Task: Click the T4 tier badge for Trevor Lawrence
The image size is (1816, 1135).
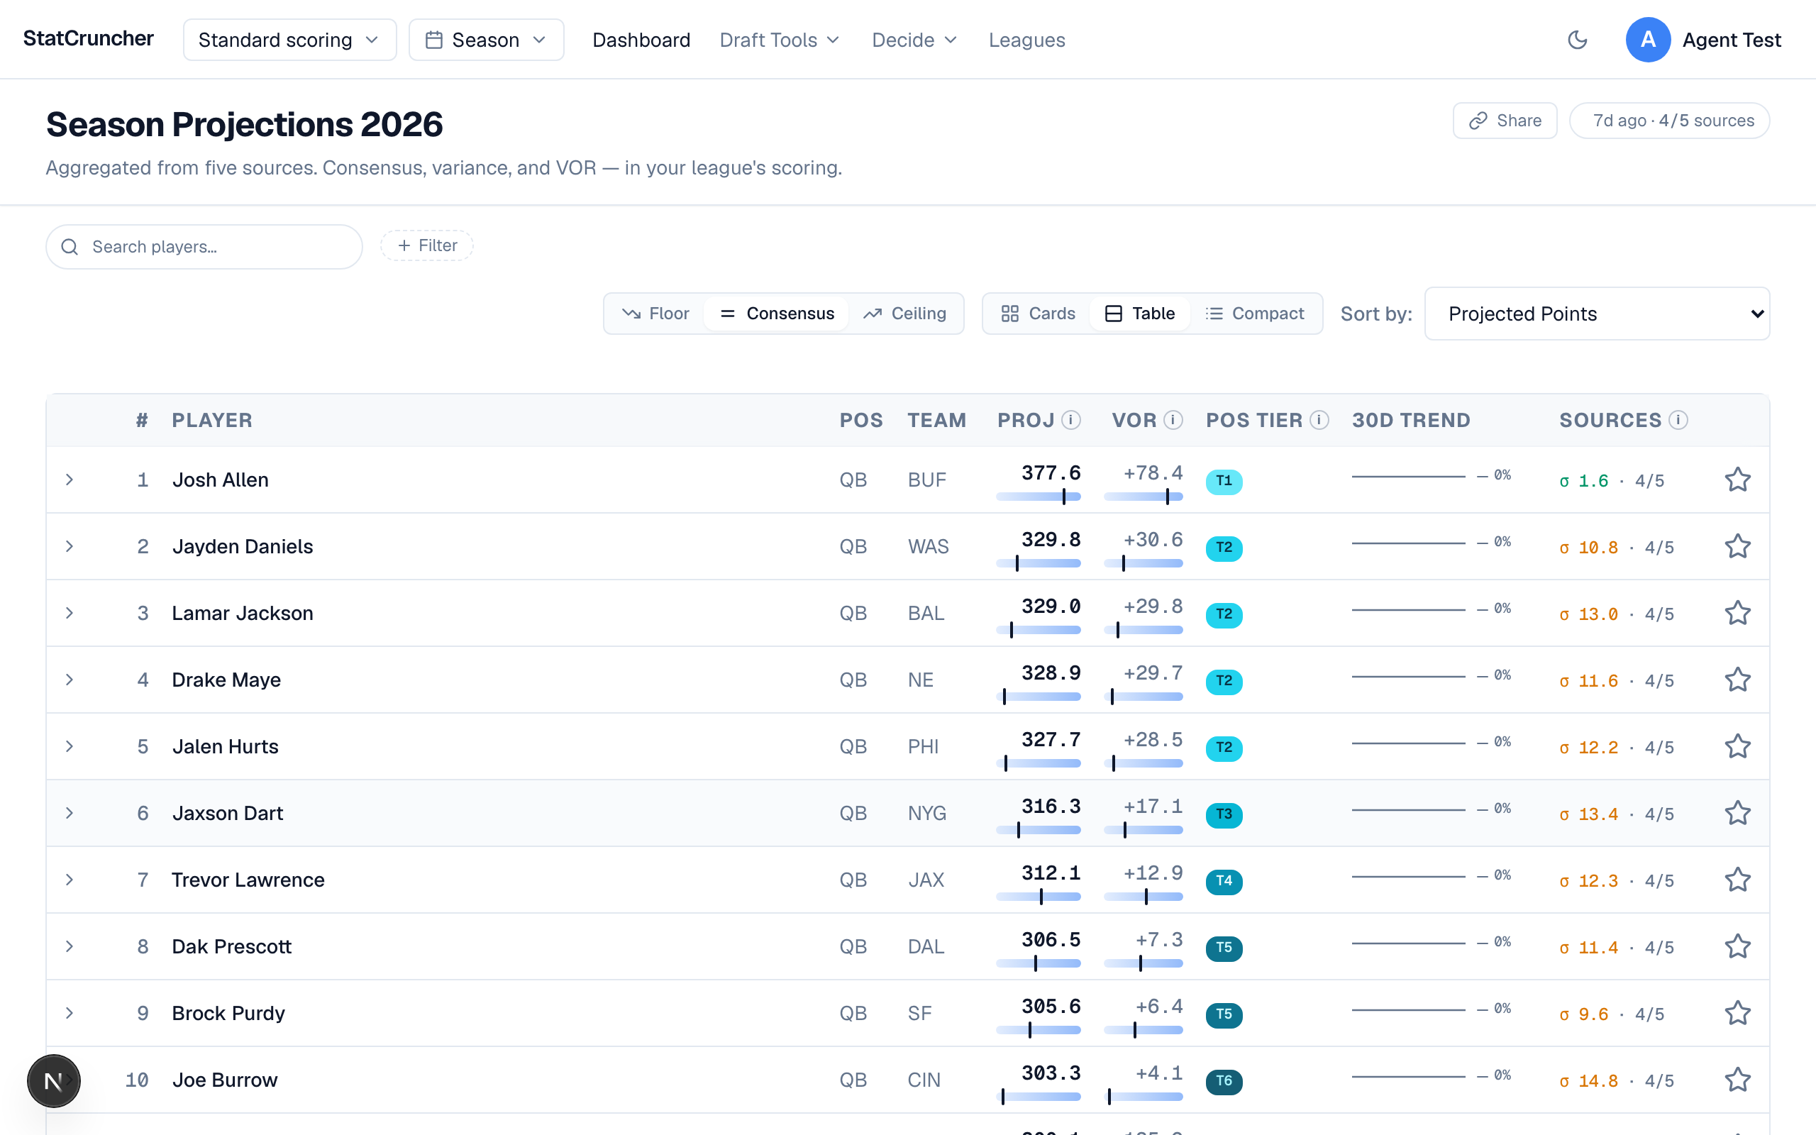Action: [1224, 881]
